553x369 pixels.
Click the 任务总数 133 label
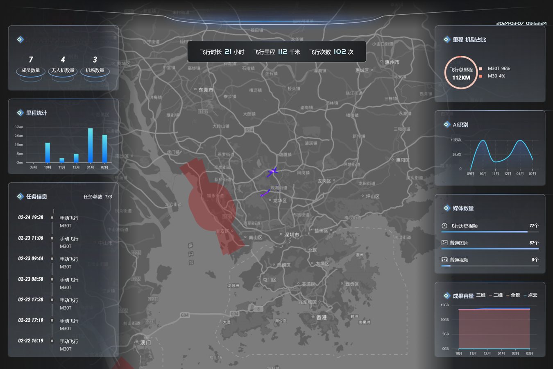pos(98,197)
